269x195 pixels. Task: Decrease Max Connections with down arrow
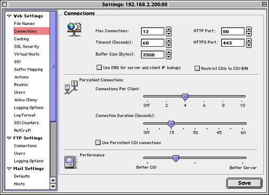tap(169, 34)
